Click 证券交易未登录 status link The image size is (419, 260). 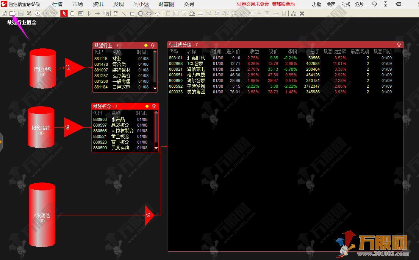coord(253,4)
